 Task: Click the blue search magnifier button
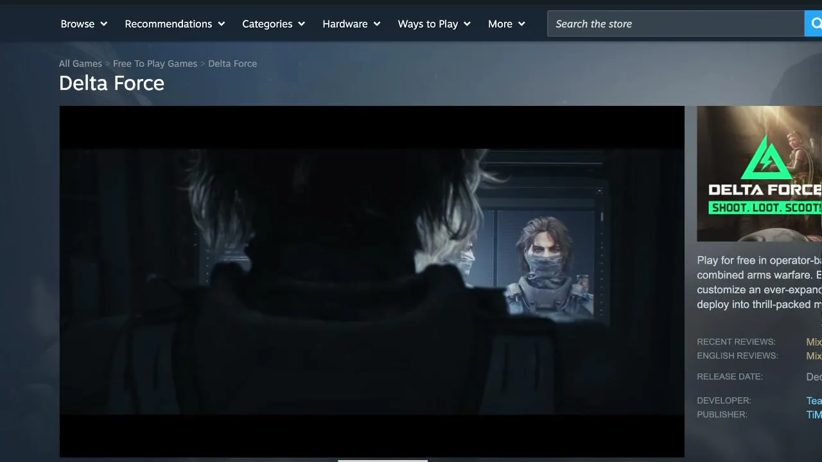(x=814, y=24)
